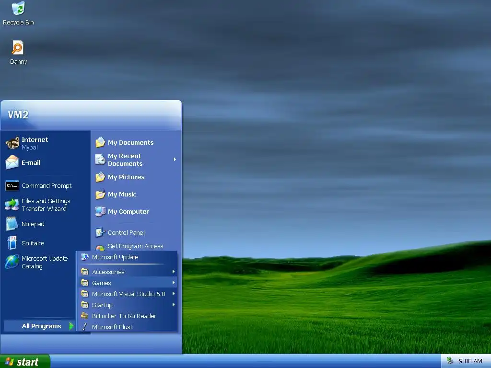
Task: Click the Startup label in programs menu
Action: click(102, 305)
